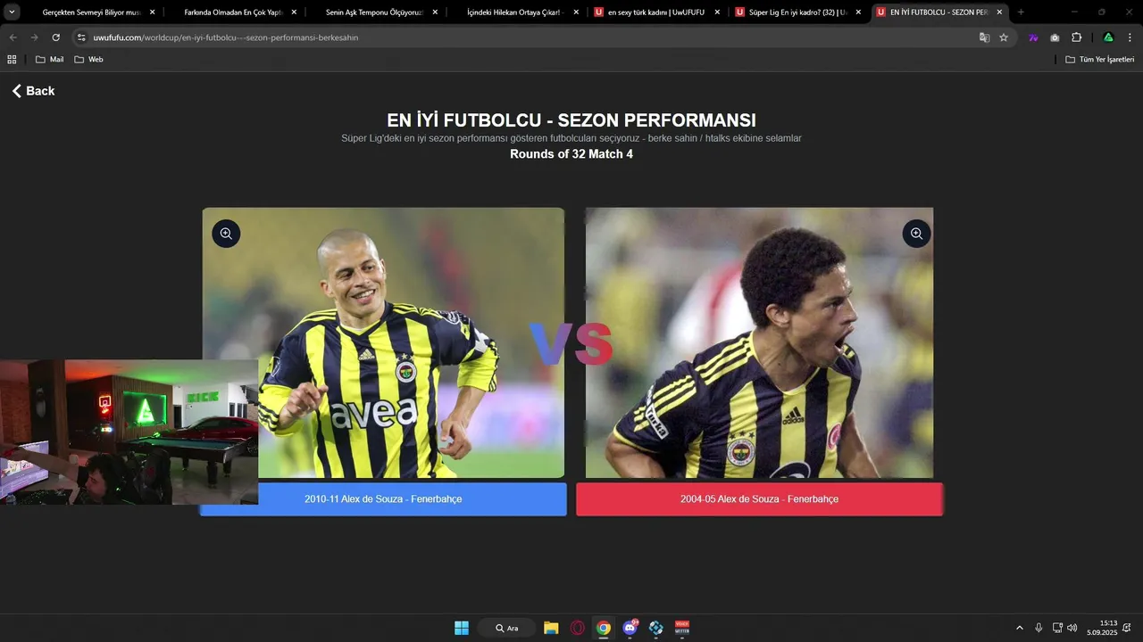This screenshot has height=642, width=1143.
Task: Click the purple extension icon
Action: pyautogui.click(x=1033, y=37)
